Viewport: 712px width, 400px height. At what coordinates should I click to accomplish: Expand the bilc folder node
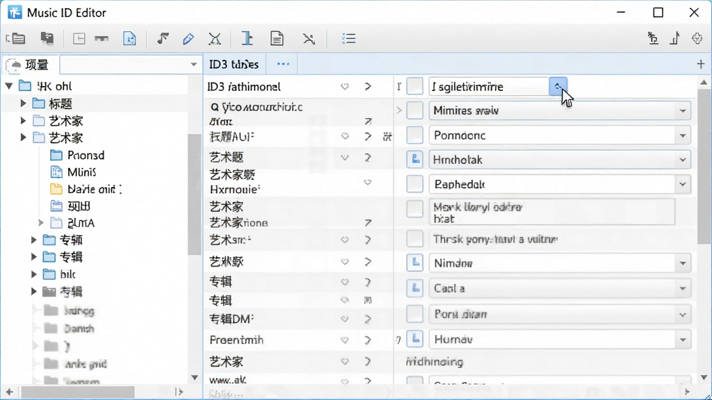point(33,274)
